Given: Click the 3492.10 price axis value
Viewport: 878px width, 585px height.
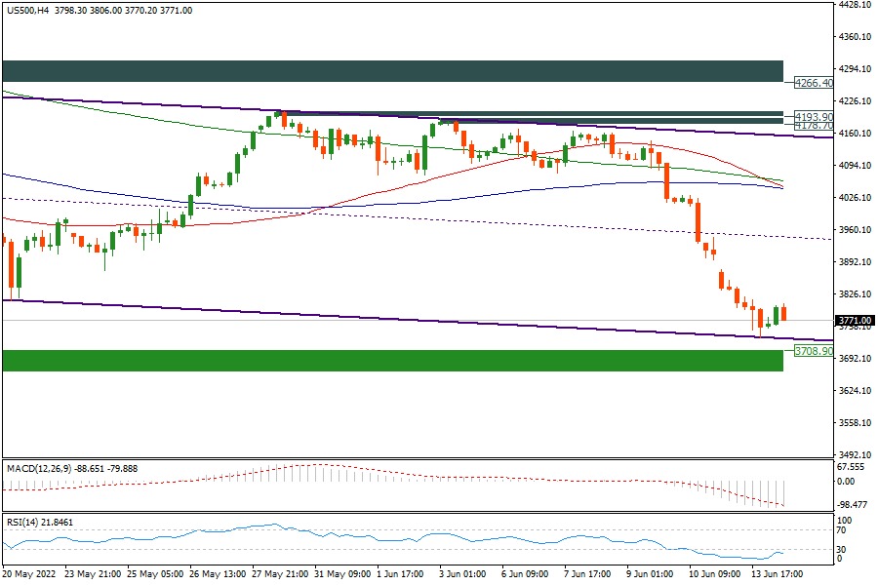Looking at the screenshot, I should (x=855, y=454).
